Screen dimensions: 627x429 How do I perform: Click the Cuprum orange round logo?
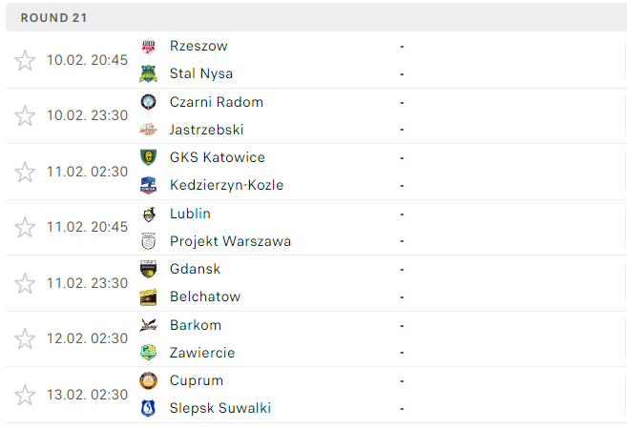148,380
